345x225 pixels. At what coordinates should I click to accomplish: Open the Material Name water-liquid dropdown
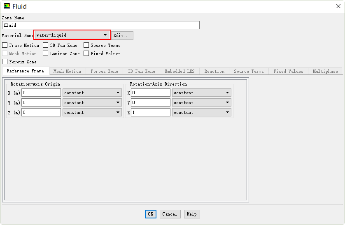point(72,35)
